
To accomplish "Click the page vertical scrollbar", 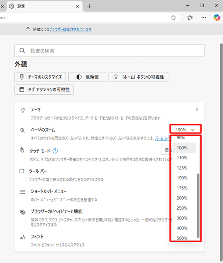I will [221, 152].
